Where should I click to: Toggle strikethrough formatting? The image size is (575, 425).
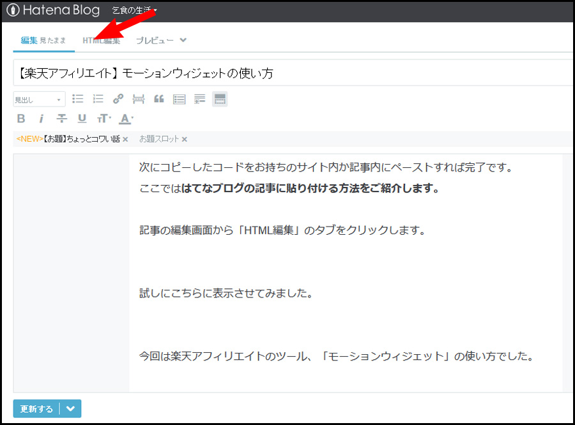61,119
